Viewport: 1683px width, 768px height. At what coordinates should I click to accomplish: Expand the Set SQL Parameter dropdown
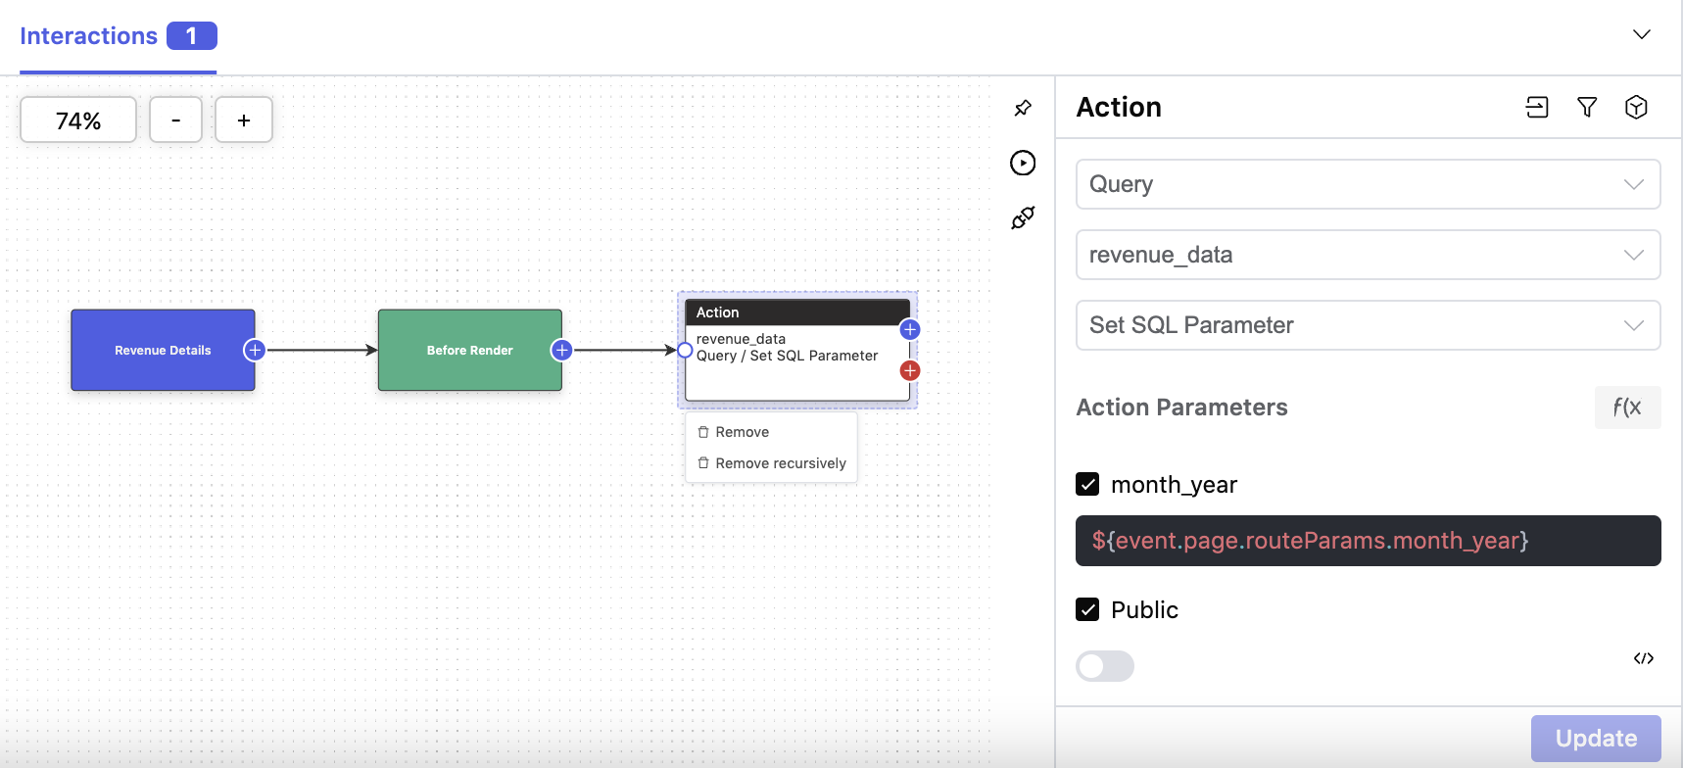pos(1368,325)
